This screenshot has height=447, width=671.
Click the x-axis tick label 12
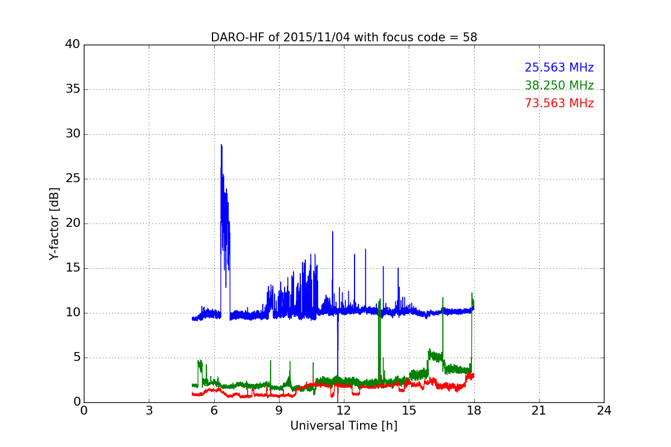click(x=344, y=411)
